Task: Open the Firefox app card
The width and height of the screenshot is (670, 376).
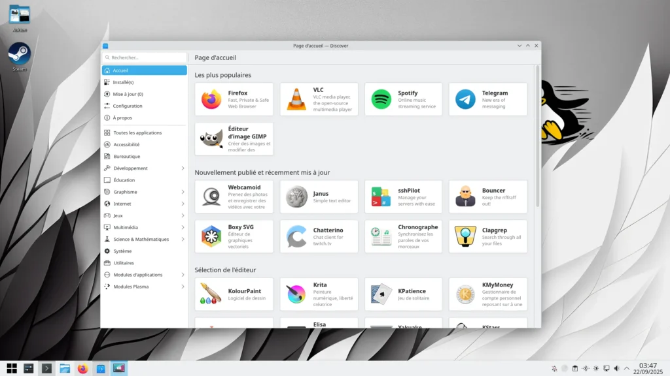Action: [x=234, y=99]
